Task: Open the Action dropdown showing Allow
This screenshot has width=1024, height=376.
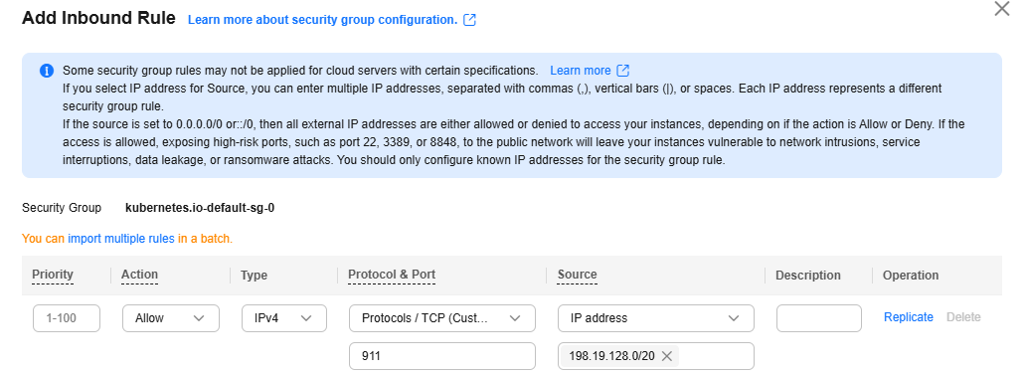Action: (171, 318)
